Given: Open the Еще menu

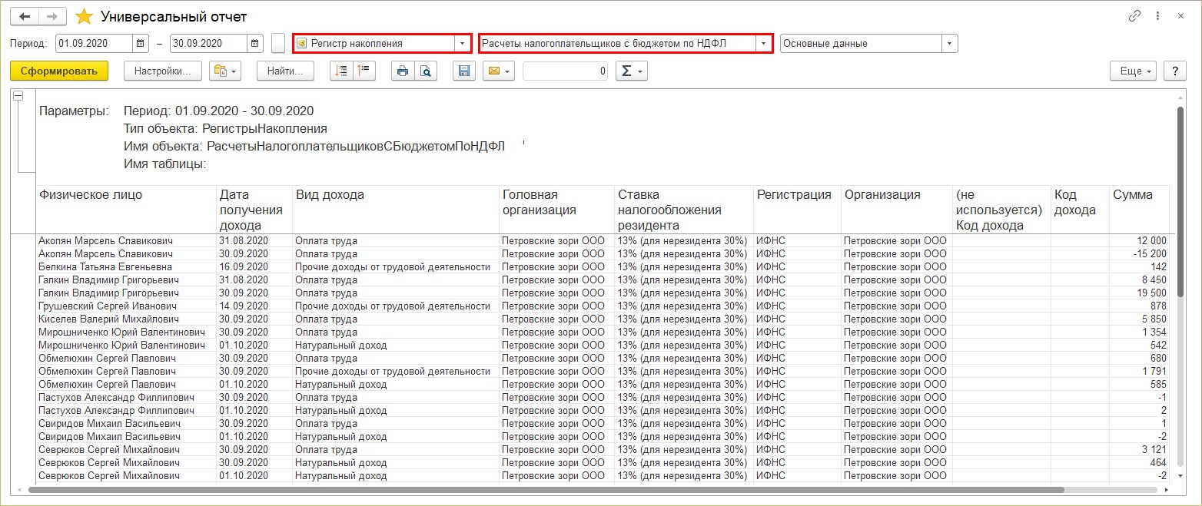Looking at the screenshot, I should point(1133,71).
